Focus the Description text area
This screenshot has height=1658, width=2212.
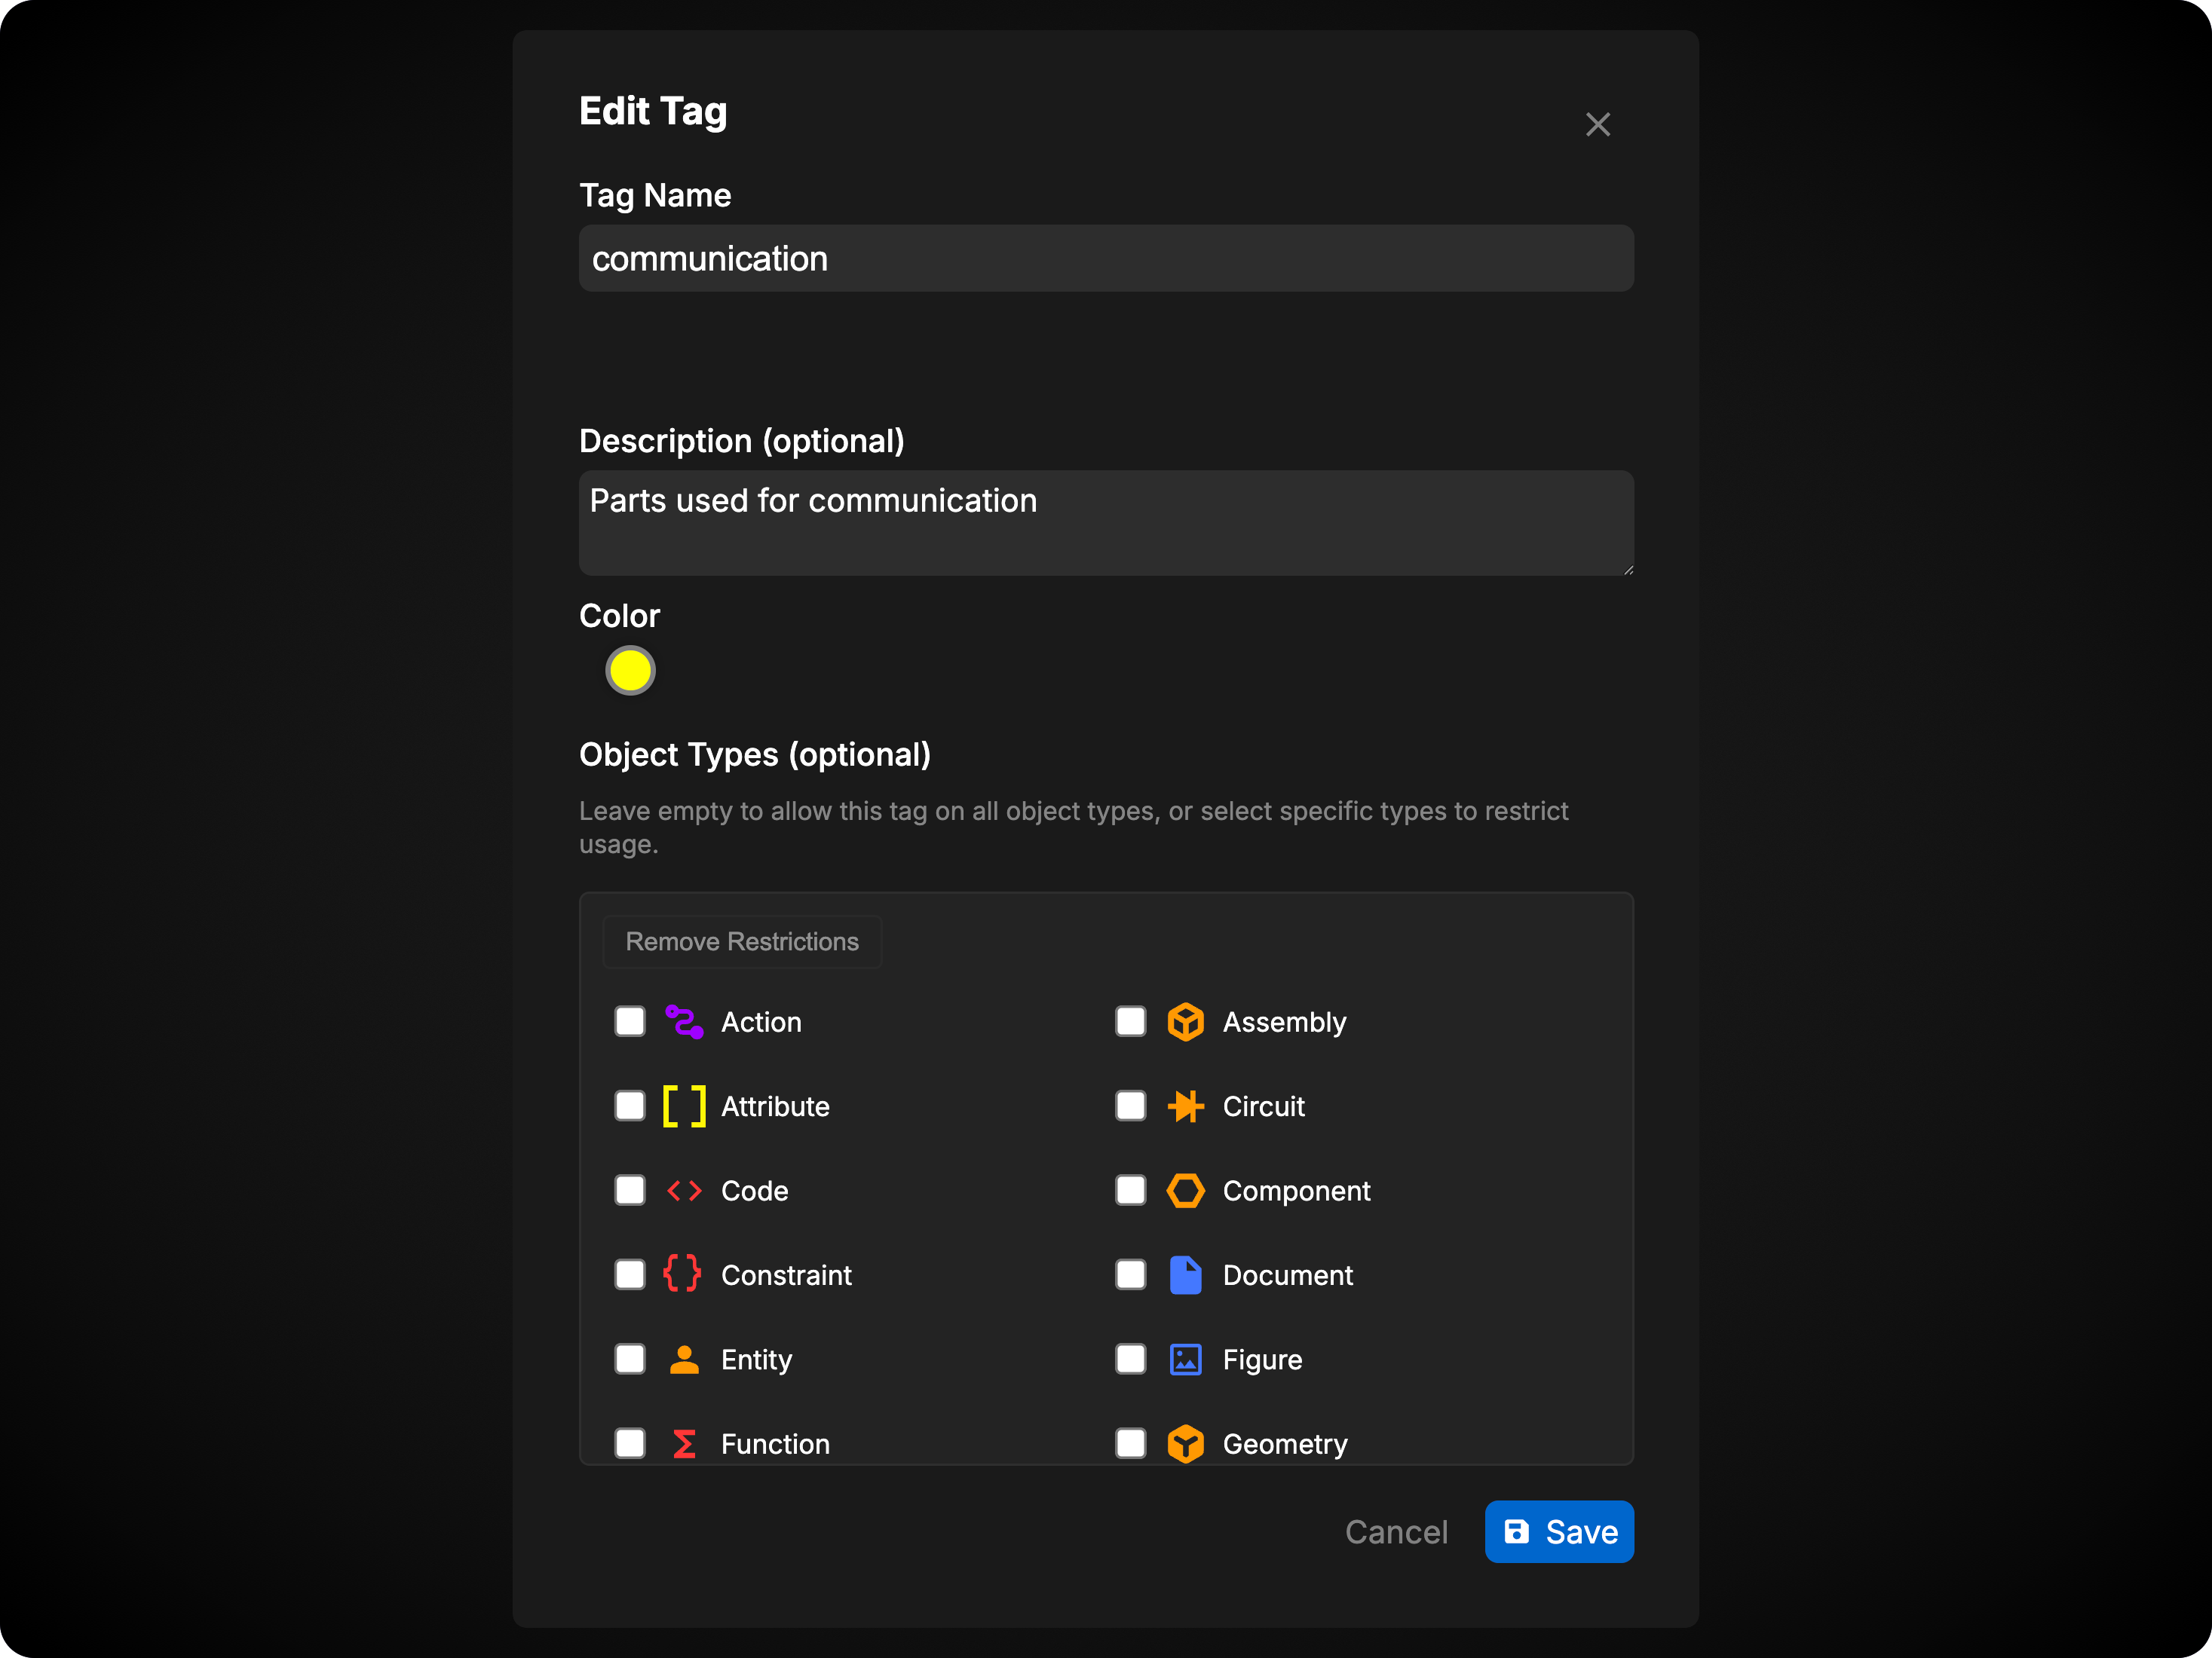pos(1105,523)
